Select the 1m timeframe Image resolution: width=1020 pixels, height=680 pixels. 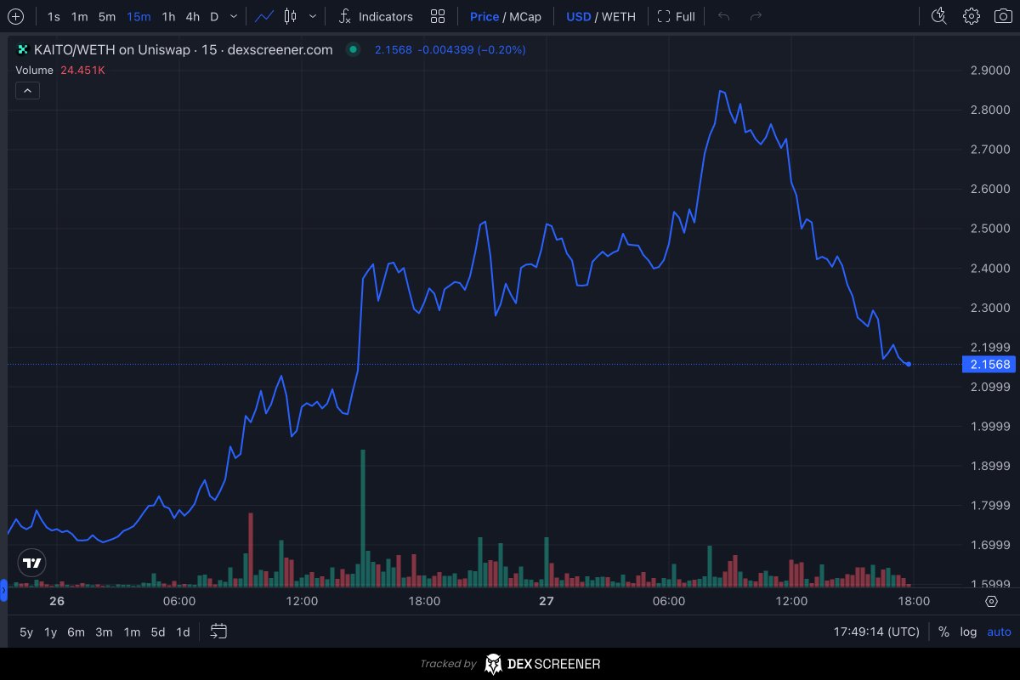click(79, 16)
